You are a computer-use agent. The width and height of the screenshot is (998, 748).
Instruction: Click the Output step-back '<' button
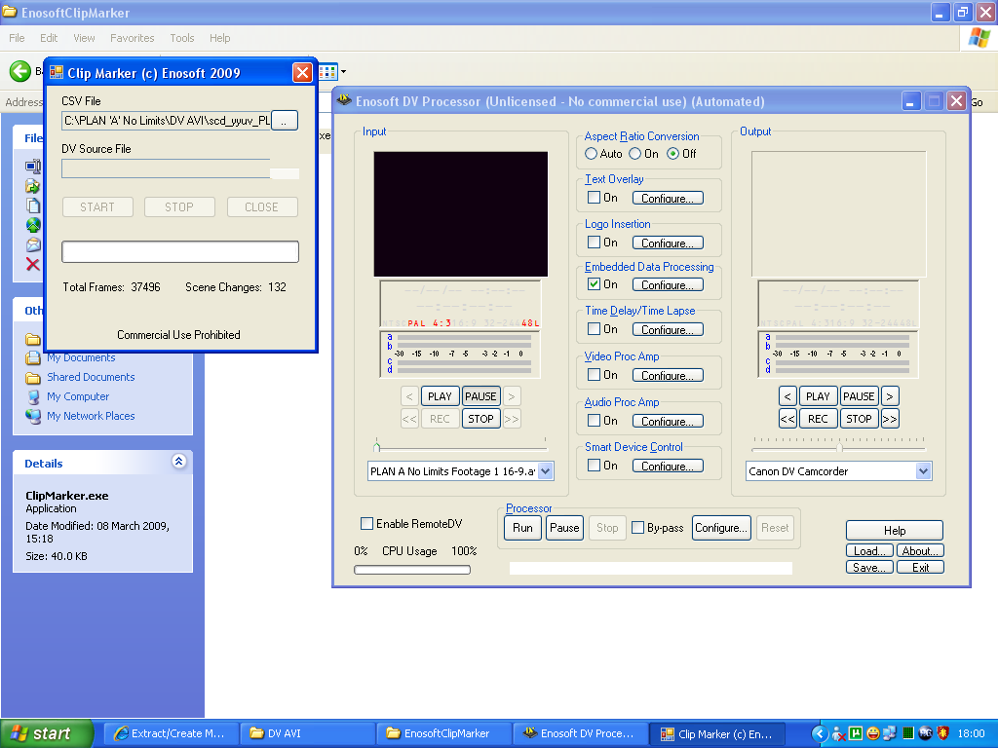787,396
